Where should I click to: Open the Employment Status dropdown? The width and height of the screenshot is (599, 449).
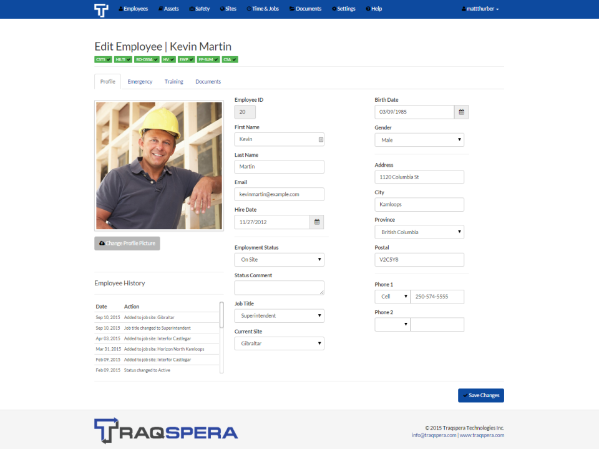(x=279, y=259)
